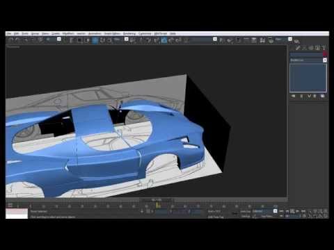Open Key Filters
Image resolution: width=334 pixels, height=250 pixels.
pos(267,216)
